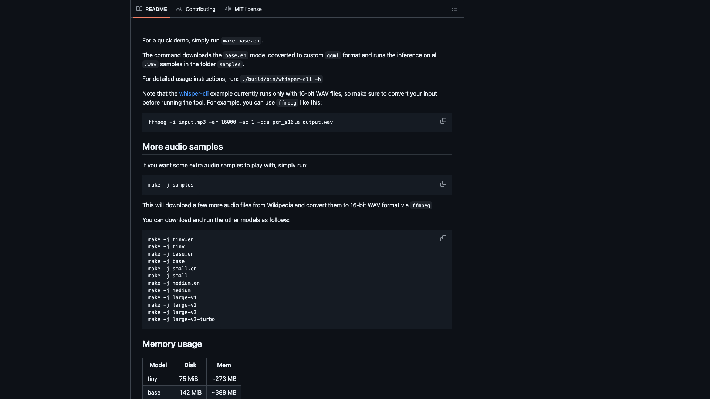Open the Contributing tab

[x=196, y=9]
